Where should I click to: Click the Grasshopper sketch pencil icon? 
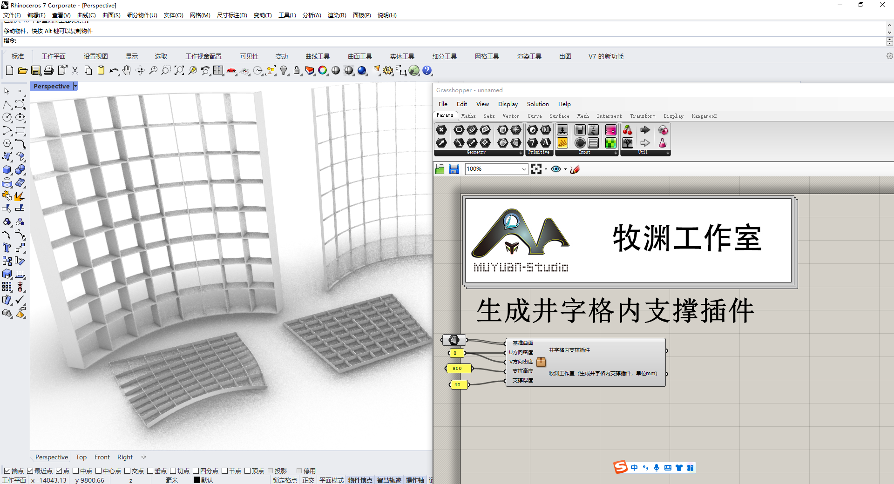point(575,169)
